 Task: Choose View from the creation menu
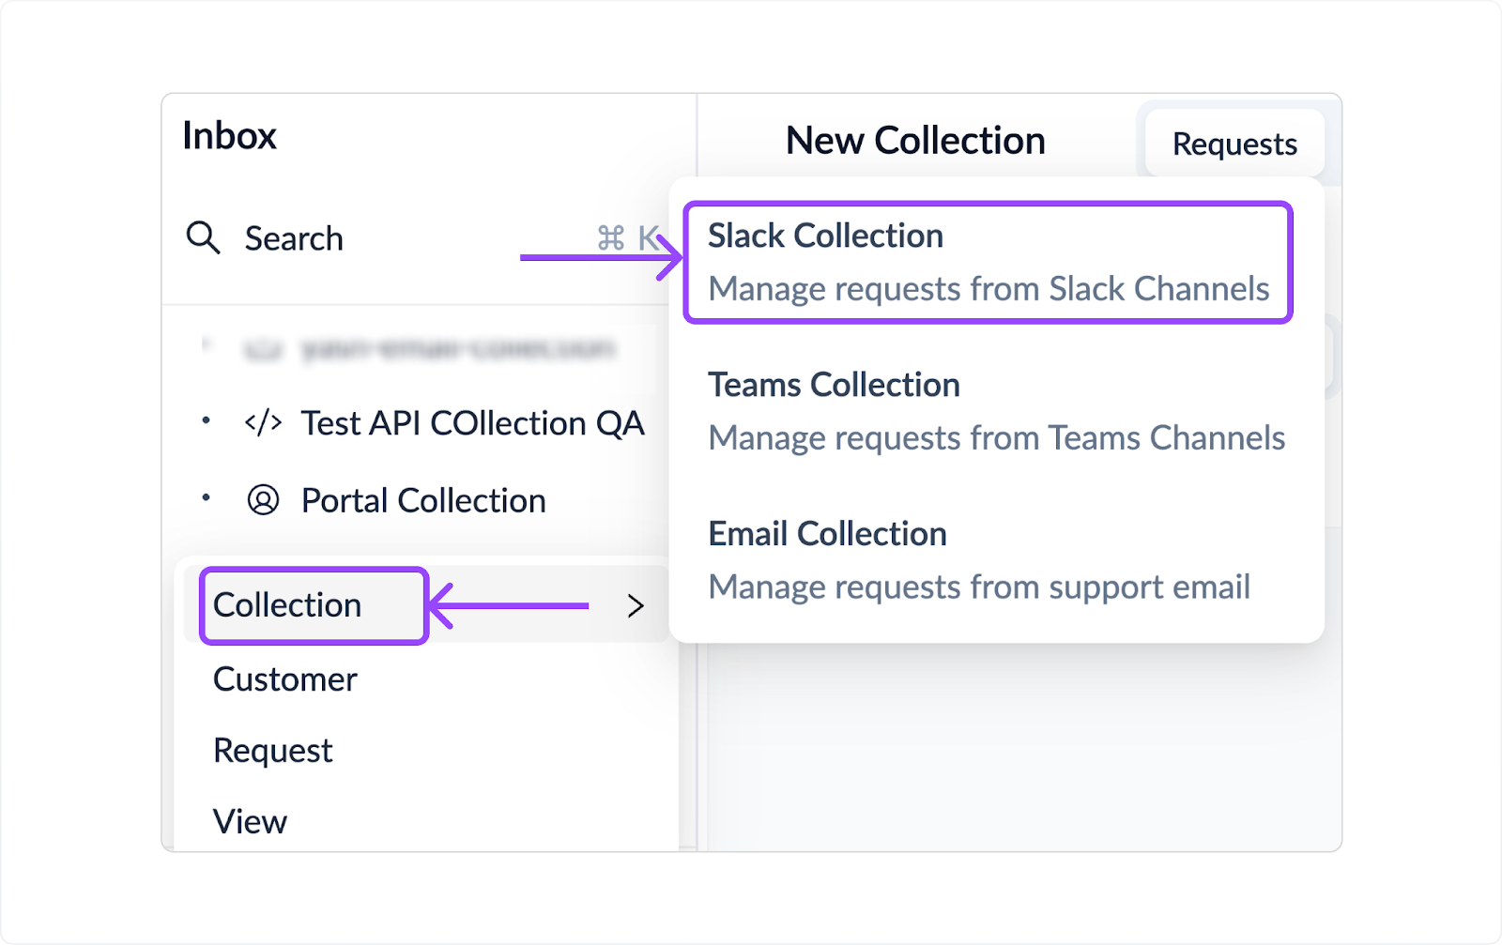point(250,821)
